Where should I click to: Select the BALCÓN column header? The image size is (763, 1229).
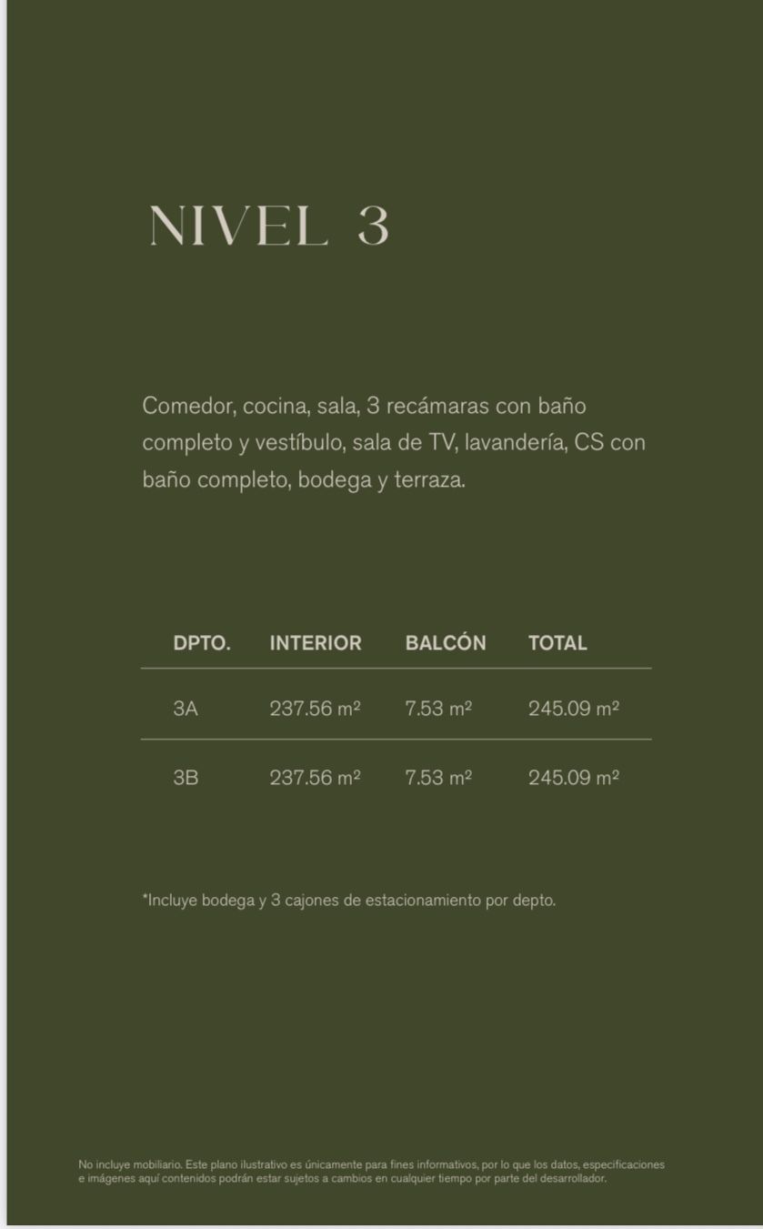tap(446, 643)
